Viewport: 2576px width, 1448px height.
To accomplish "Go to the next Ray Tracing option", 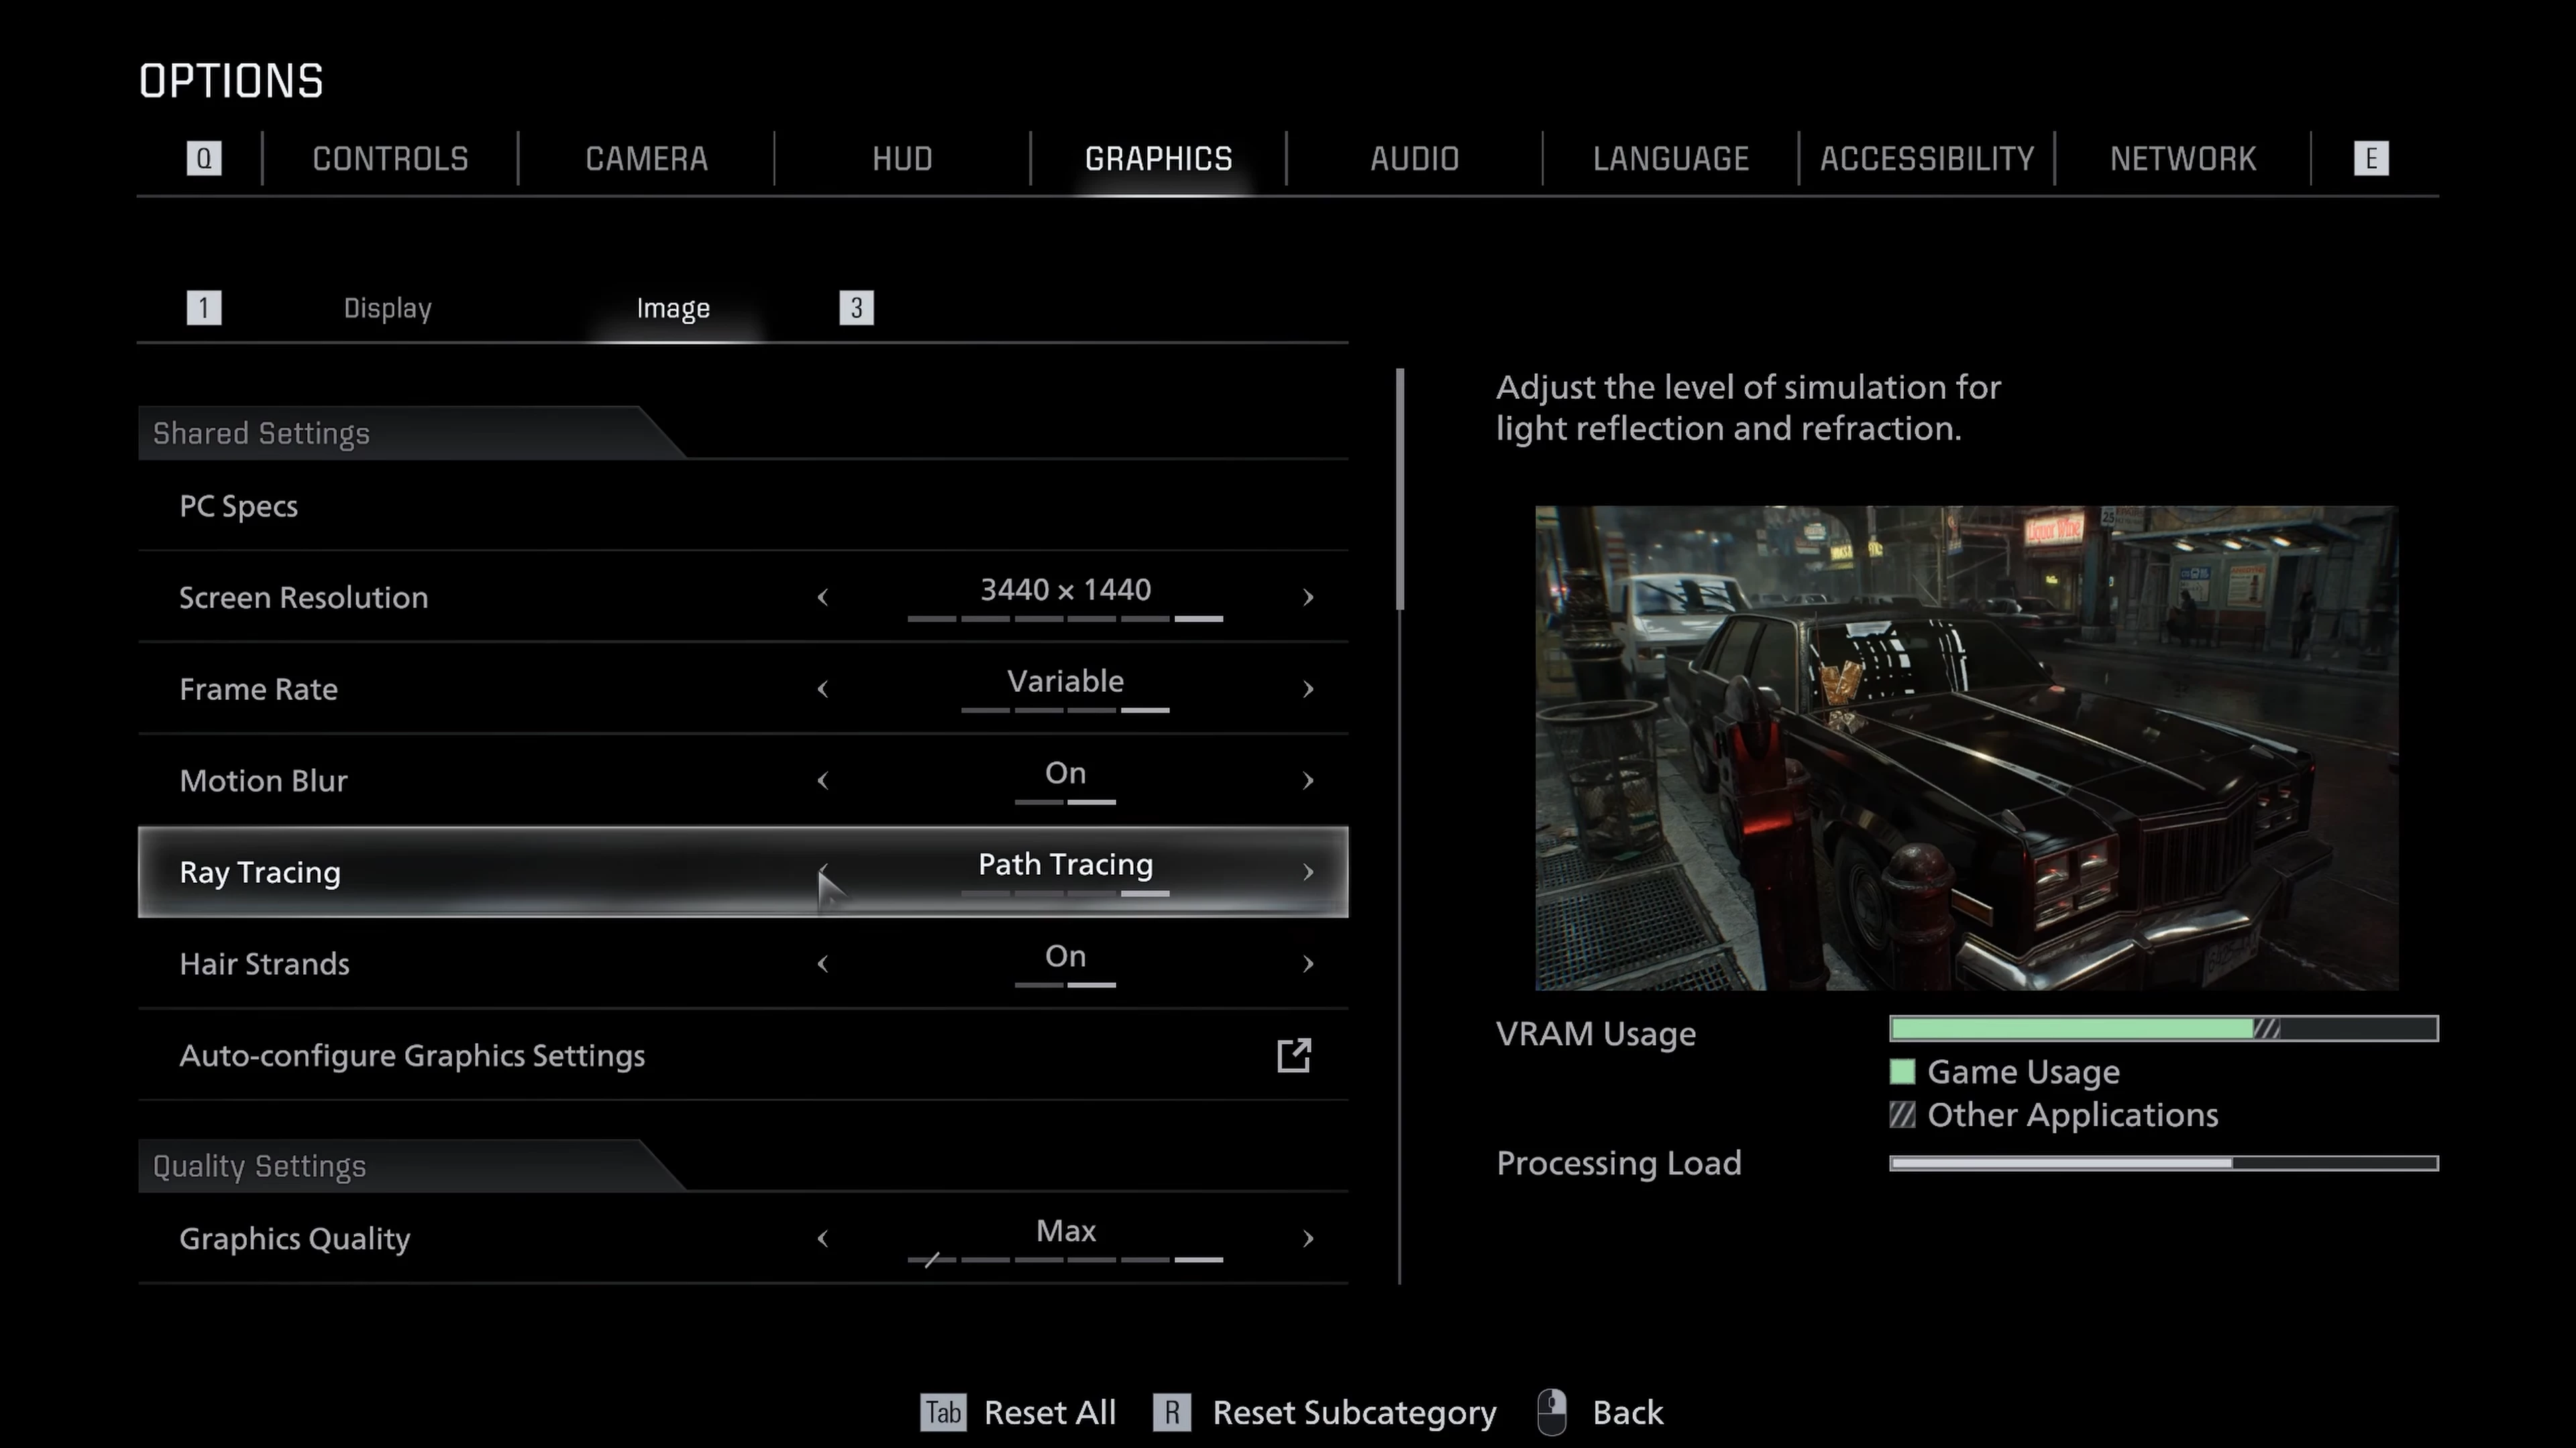I will click(1308, 872).
